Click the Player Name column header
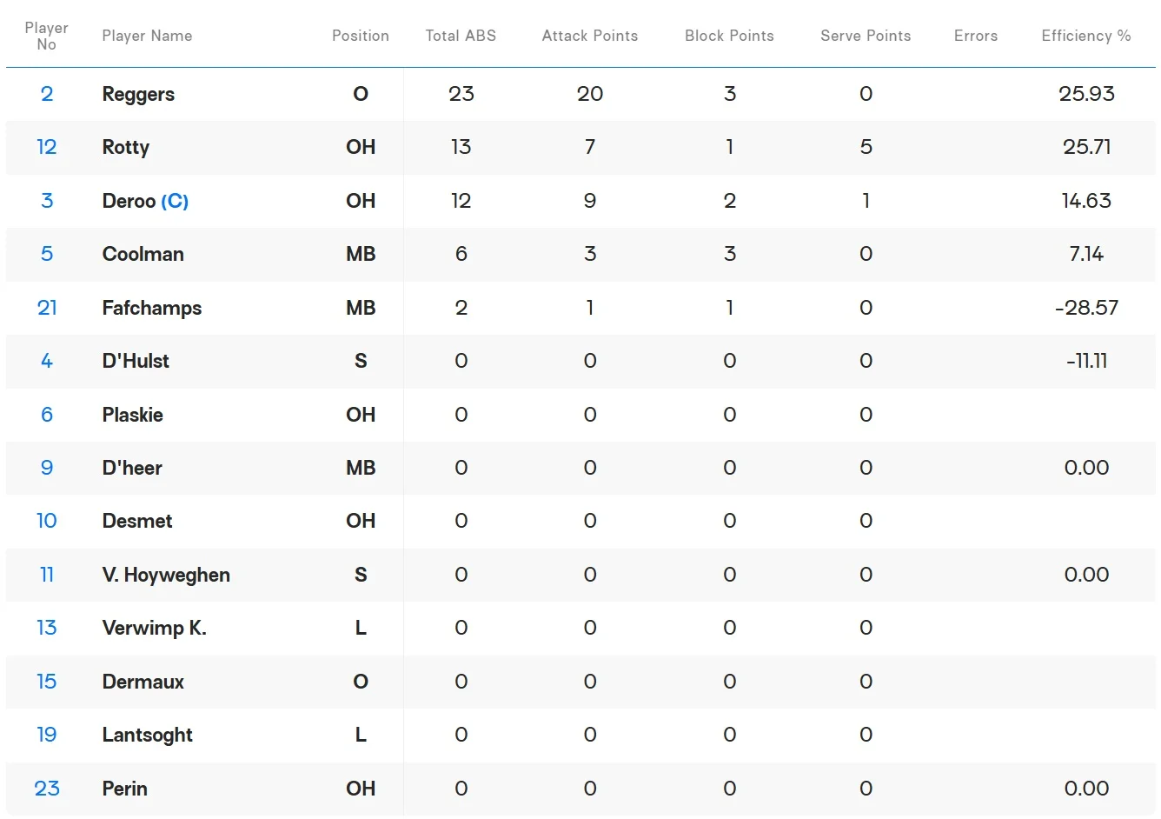The width and height of the screenshot is (1161, 819). 147,36
